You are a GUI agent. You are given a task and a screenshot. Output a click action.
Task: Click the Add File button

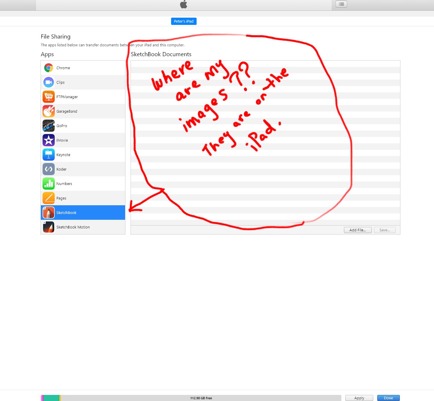(x=358, y=230)
